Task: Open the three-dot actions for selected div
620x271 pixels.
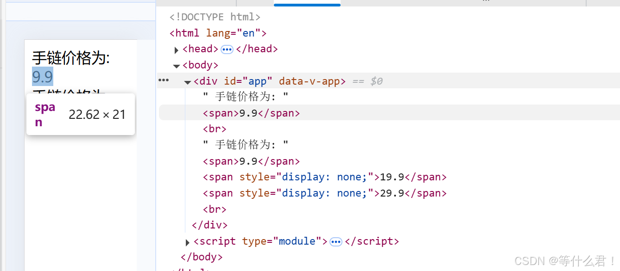Action: coord(164,80)
